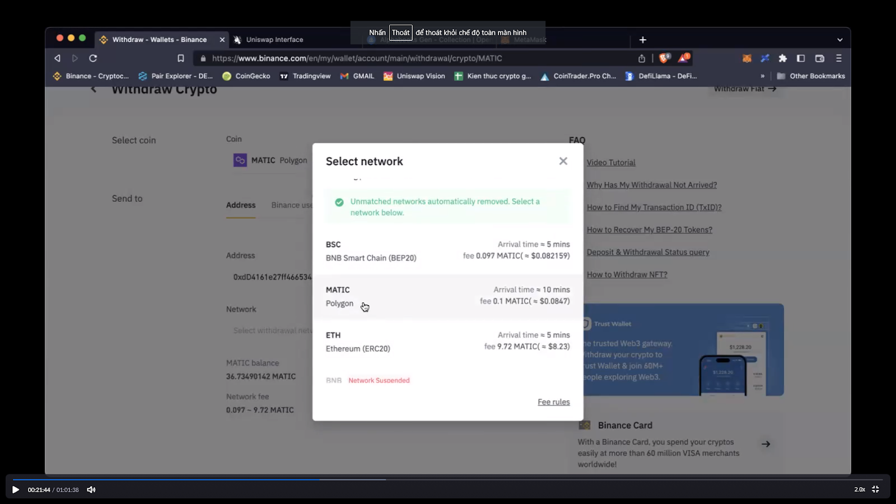Open Video Tutorial FAQ link
896x504 pixels.
611,162
